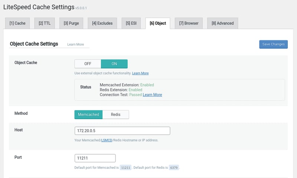The image size is (297, 178).
Task: Select the [4] Excludes tab
Action: [x=102, y=23]
